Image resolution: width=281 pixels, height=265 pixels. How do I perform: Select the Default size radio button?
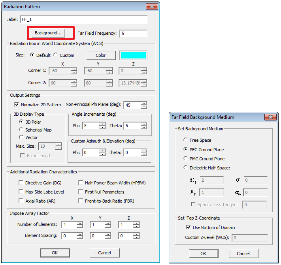tap(32, 55)
